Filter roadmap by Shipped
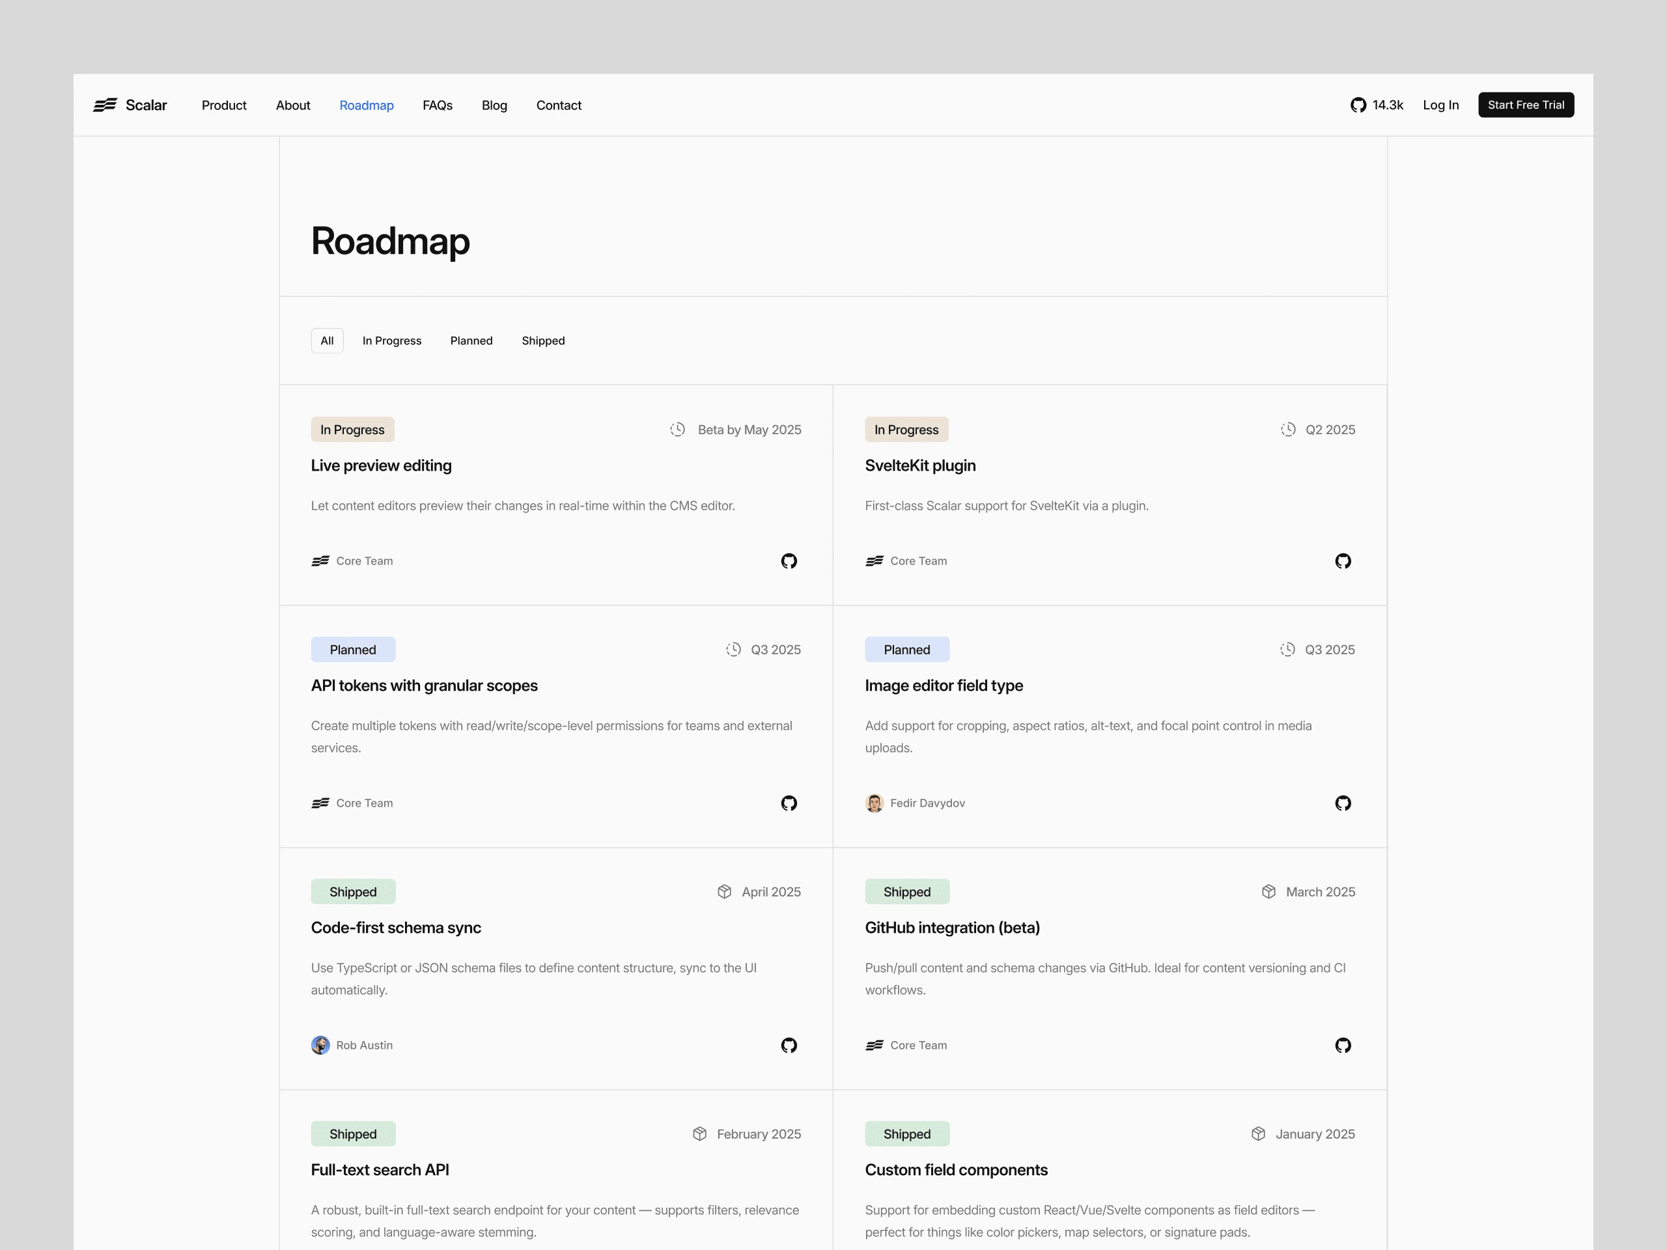Screen dimensions: 1667x1250 tap(543, 340)
